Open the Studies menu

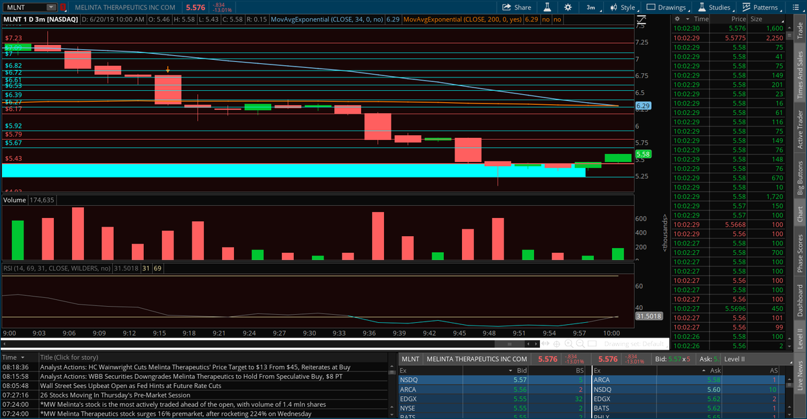point(715,7)
